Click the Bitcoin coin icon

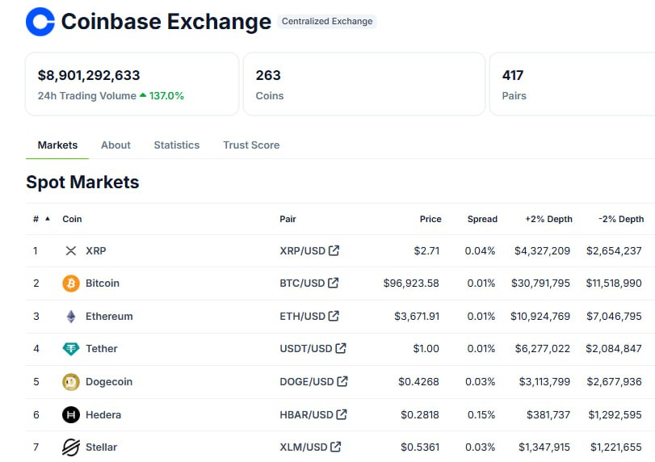(x=71, y=283)
